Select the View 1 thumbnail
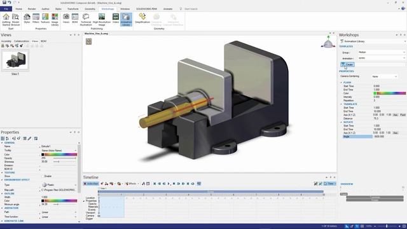The image size is (407, 229). click(15, 60)
